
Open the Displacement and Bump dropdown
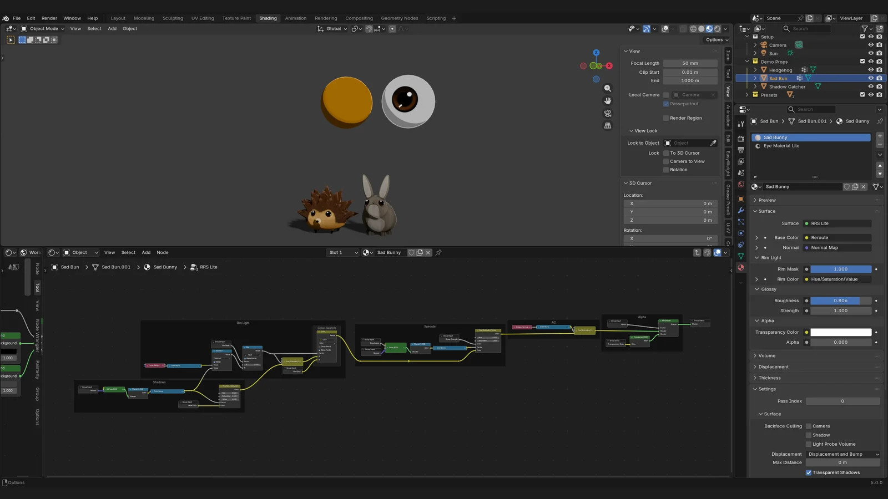(x=842, y=454)
